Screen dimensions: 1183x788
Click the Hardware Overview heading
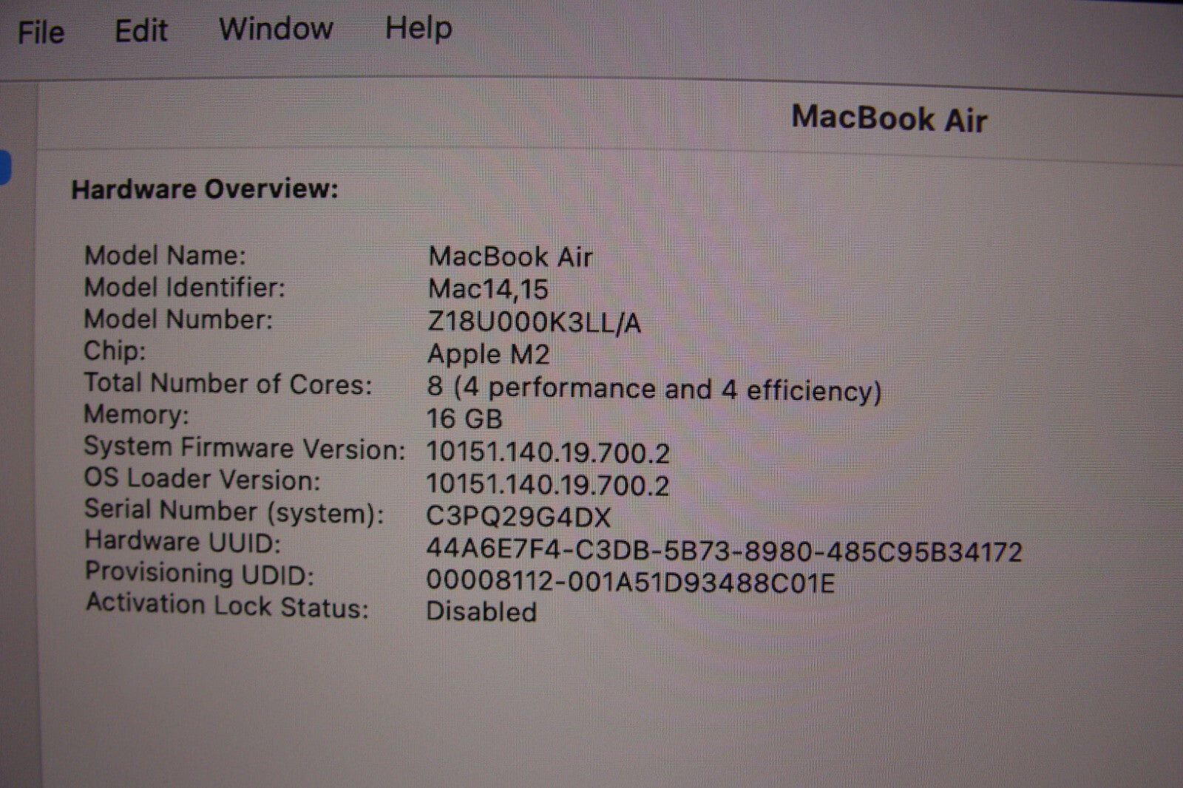pyautogui.click(x=204, y=189)
